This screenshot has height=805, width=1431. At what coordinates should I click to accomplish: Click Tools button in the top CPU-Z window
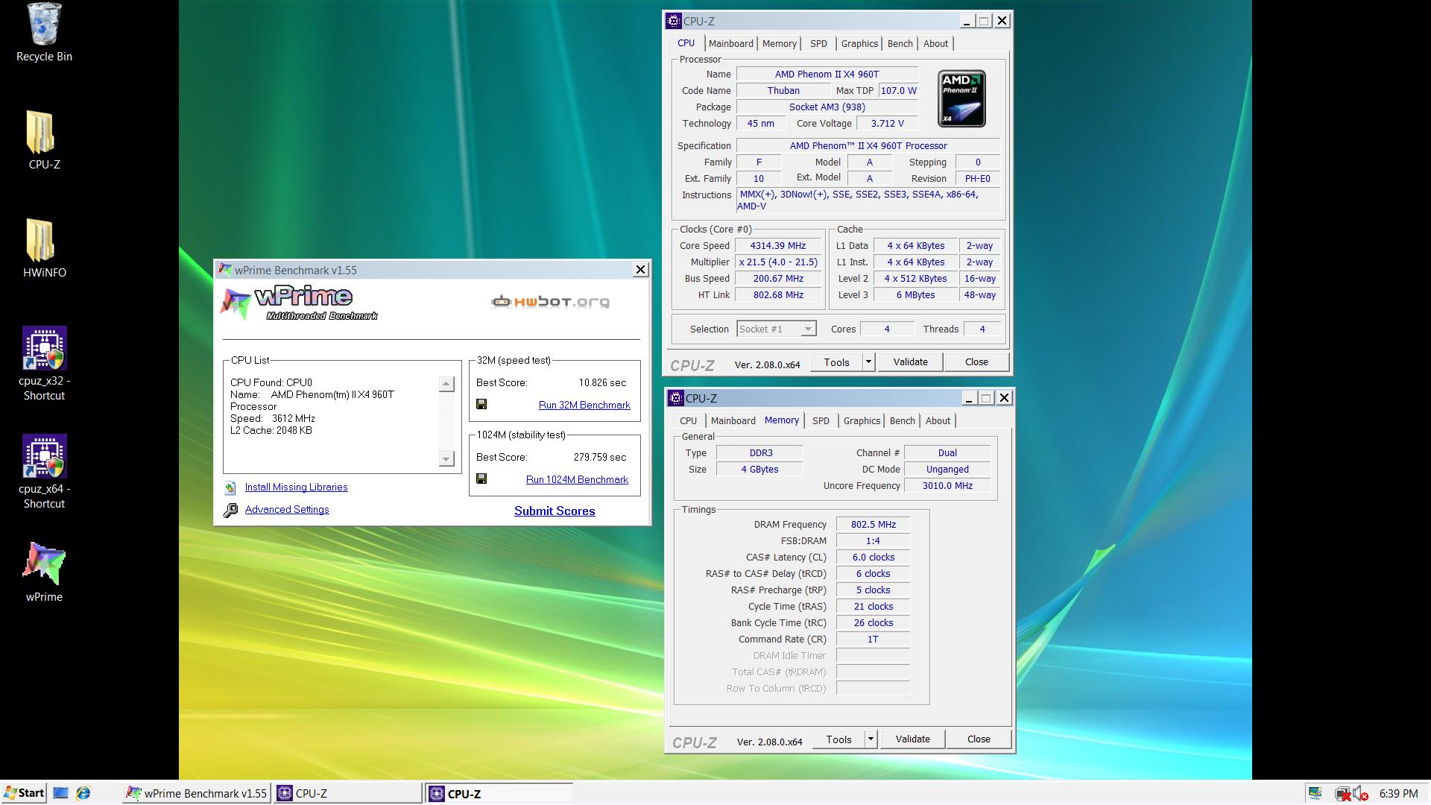point(836,362)
